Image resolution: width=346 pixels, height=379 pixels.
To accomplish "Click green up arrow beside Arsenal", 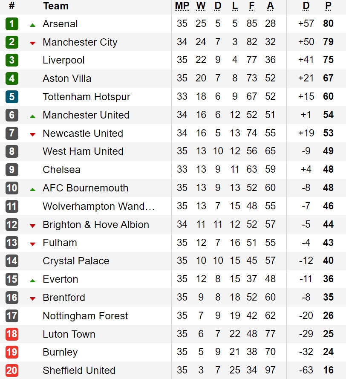I will (32, 25).
